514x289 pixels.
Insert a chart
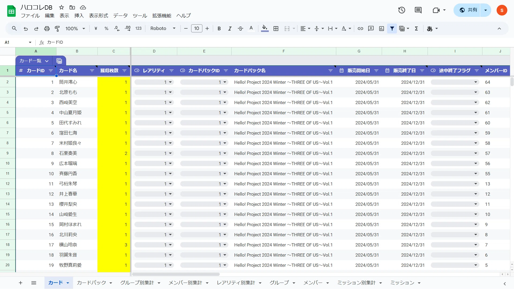coord(381,28)
